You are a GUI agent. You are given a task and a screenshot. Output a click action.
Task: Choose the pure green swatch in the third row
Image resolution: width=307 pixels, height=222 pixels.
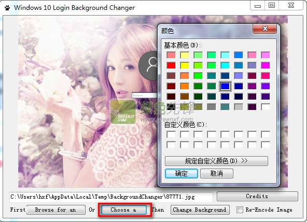tap(198, 76)
